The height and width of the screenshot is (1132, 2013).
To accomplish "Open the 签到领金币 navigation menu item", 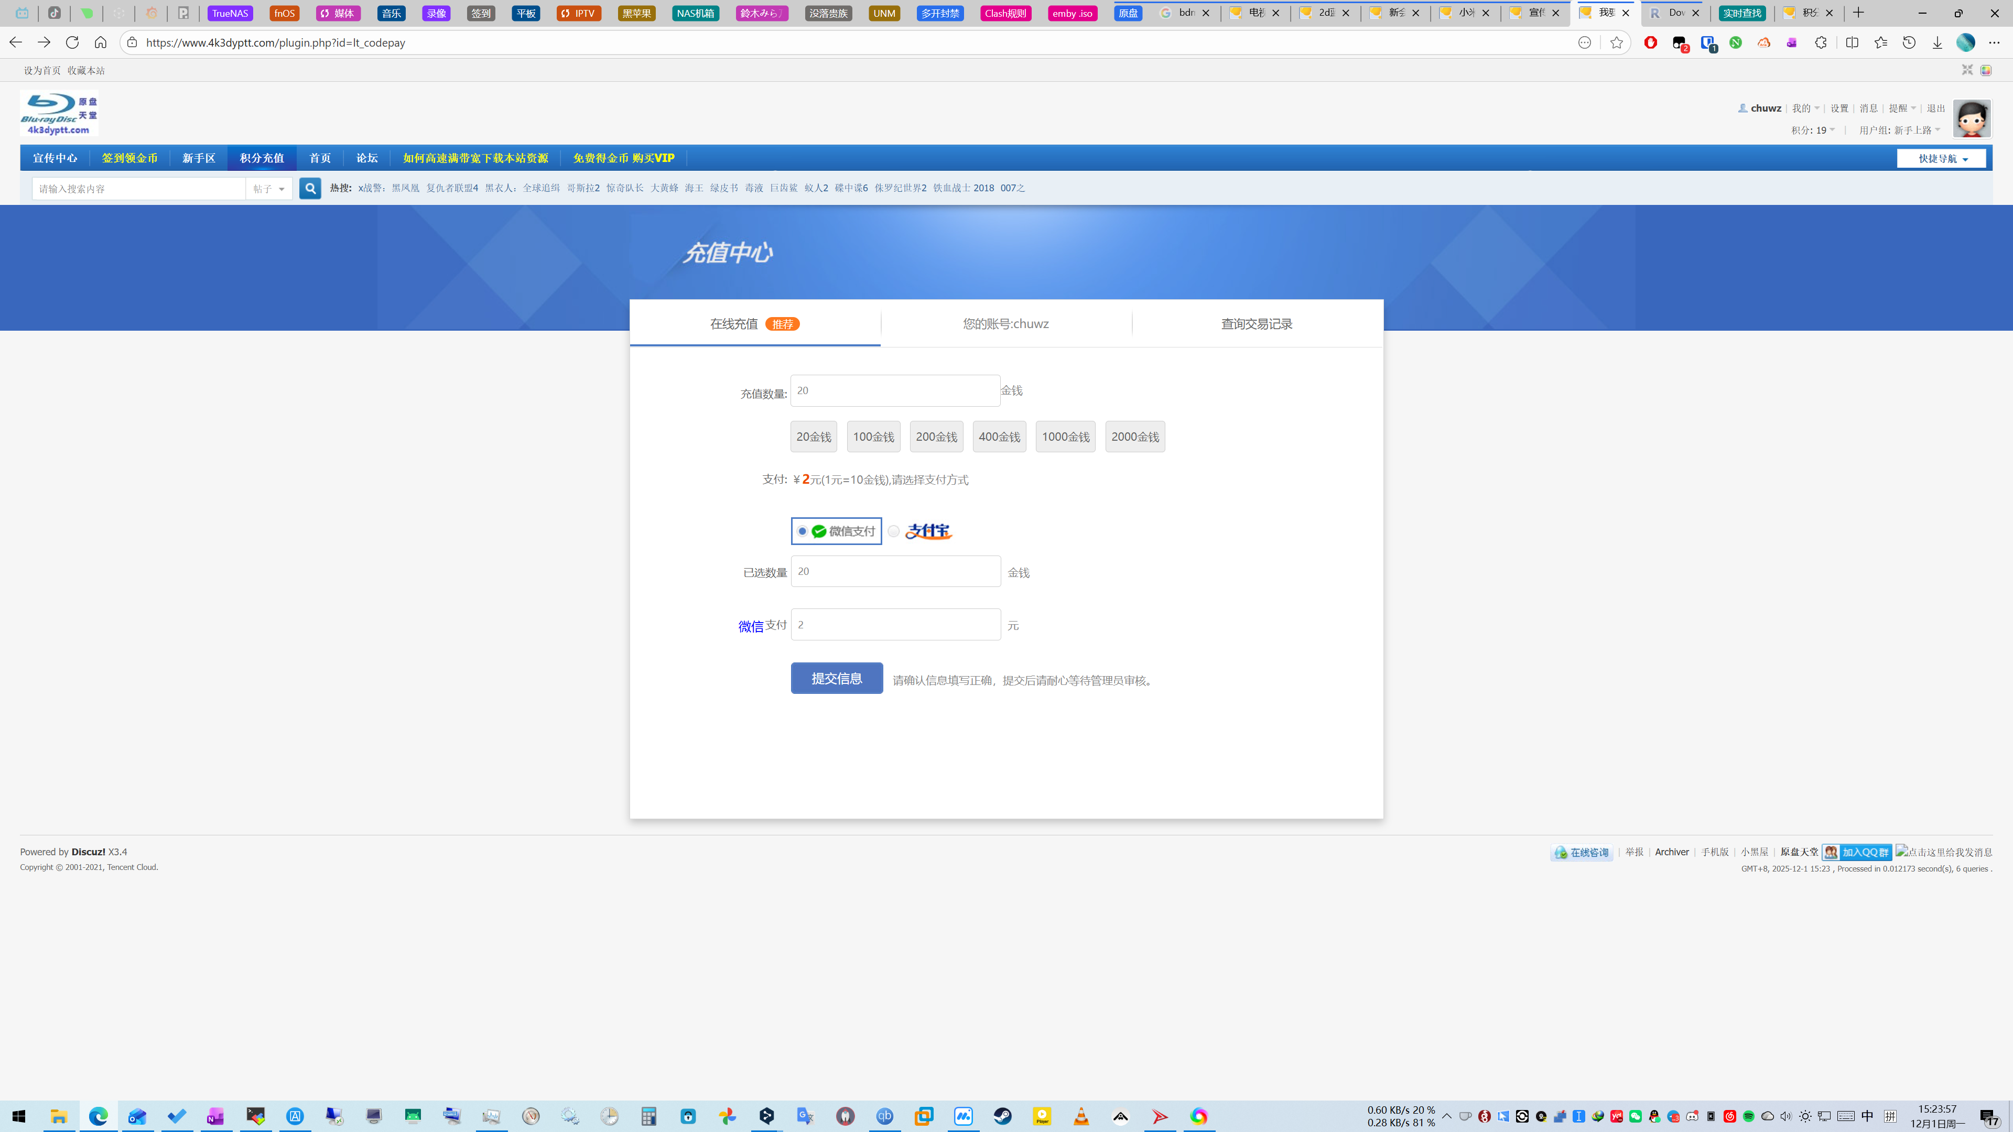I will pyautogui.click(x=129, y=158).
